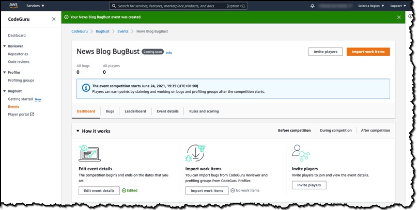This screenshot has height=210, width=417.
Task: Open the AWS logo home link
Action: pyautogui.click(x=13, y=5)
